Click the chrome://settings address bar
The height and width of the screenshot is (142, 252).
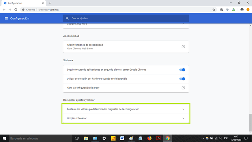(x=118, y=10)
